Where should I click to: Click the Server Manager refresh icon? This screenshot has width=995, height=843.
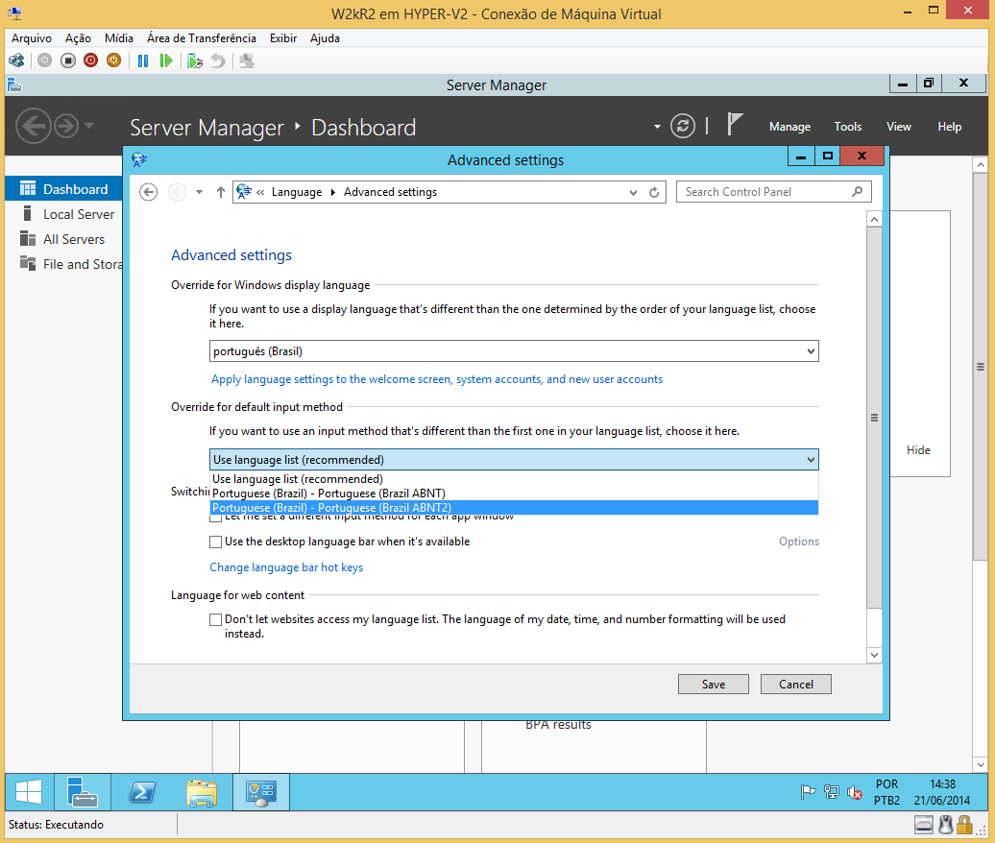tap(683, 126)
